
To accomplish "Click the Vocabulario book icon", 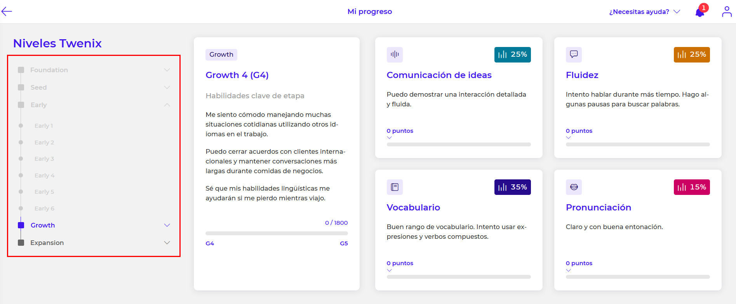I will tap(395, 187).
